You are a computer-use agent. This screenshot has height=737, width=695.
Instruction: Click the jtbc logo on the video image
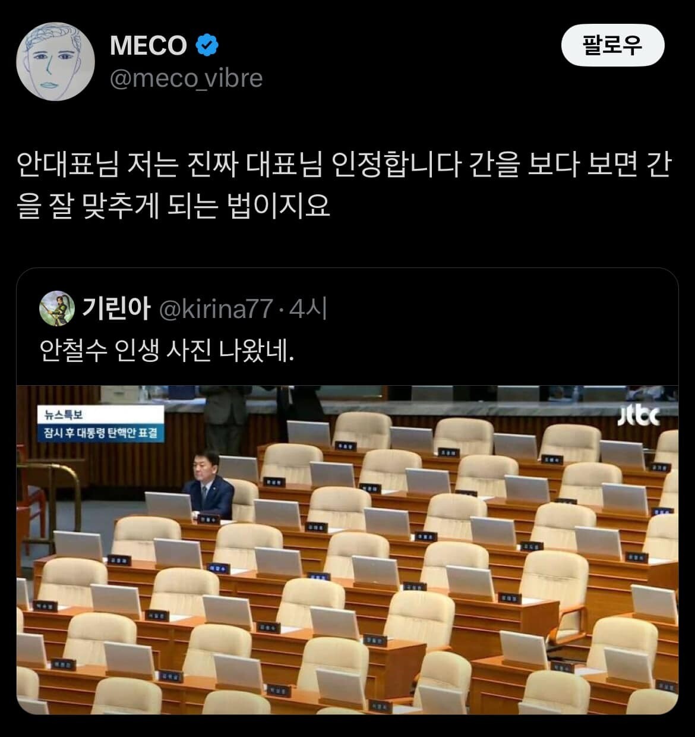639,415
